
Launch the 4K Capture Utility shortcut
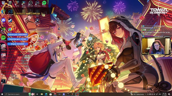click(37, 22)
